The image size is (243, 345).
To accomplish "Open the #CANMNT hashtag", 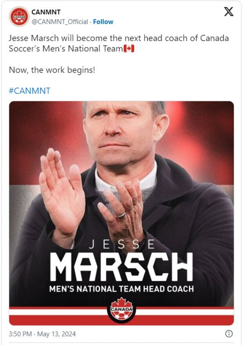I will (29, 91).
